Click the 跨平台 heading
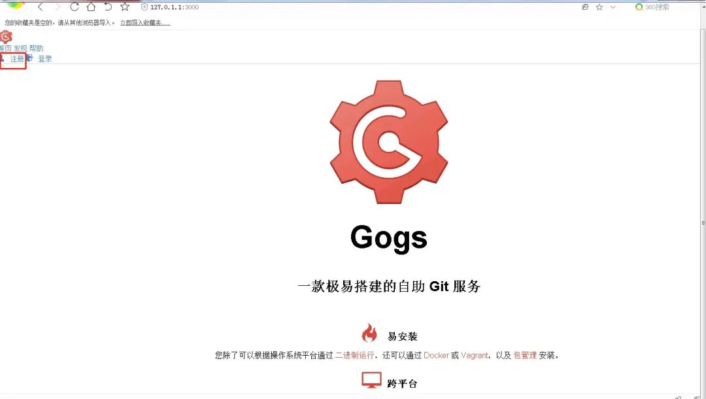The image size is (706, 399). tap(402, 384)
